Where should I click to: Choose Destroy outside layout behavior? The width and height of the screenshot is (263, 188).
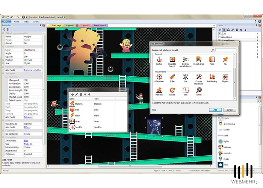tap(186, 62)
